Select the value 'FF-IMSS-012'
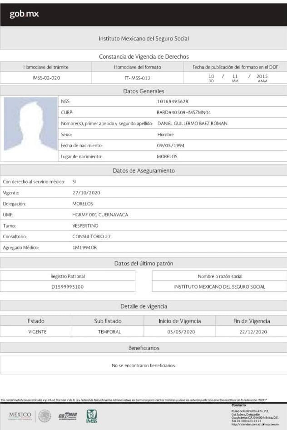 [x=138, y=78]
